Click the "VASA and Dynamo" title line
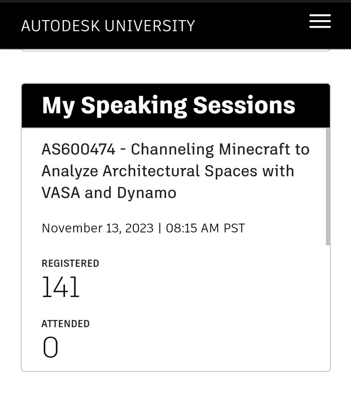The image size is (351, 395). pos(109,192)
